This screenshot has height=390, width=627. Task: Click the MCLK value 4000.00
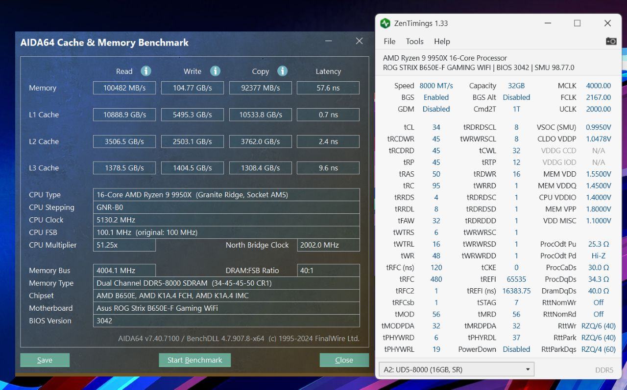tap(599, 86)
